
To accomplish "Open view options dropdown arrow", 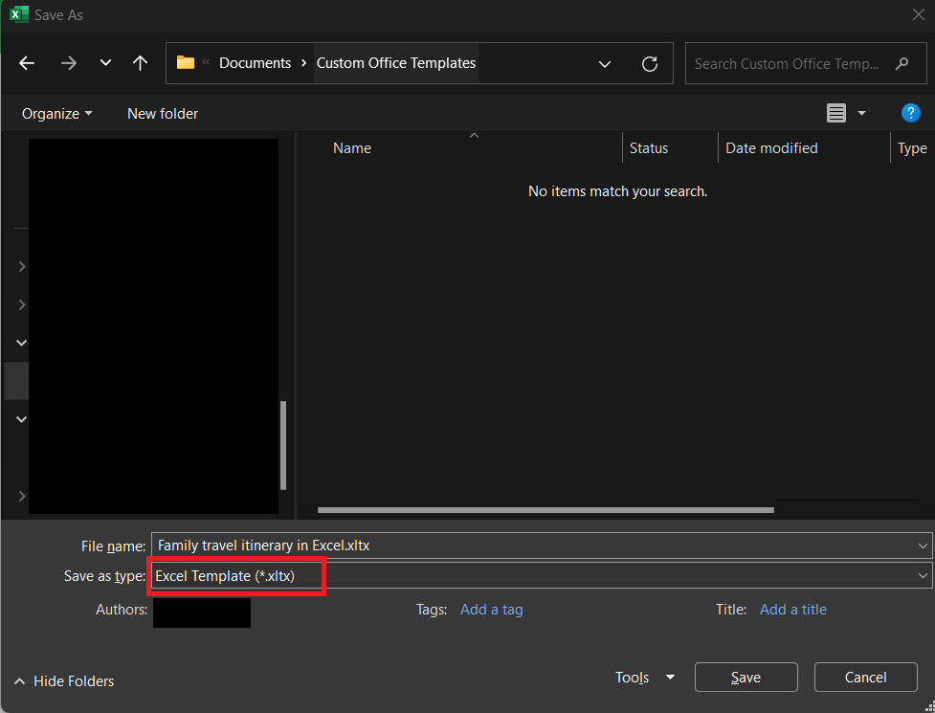I will point(861,113).
